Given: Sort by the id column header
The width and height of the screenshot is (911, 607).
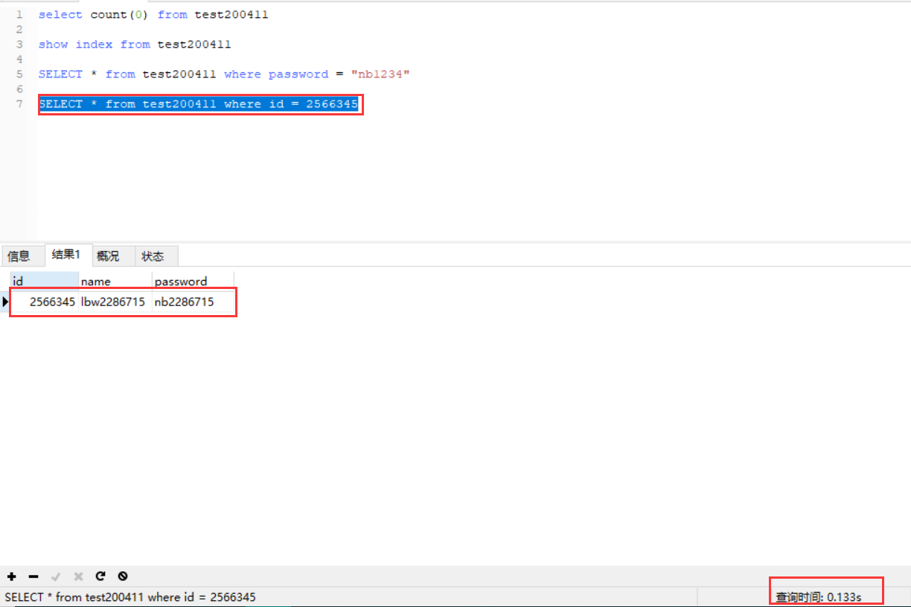Looking at the screenshot, I should (45, 282).
